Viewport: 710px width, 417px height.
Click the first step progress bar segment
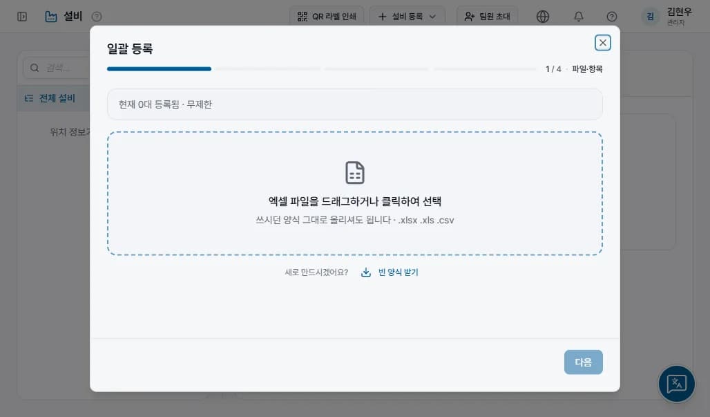(x=159, y=69)
